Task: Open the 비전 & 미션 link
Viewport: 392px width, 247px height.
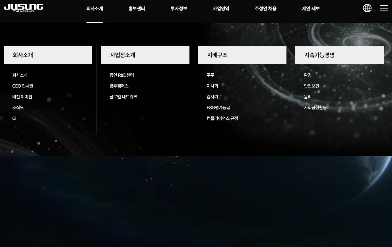Action: (x=22, y=97)
